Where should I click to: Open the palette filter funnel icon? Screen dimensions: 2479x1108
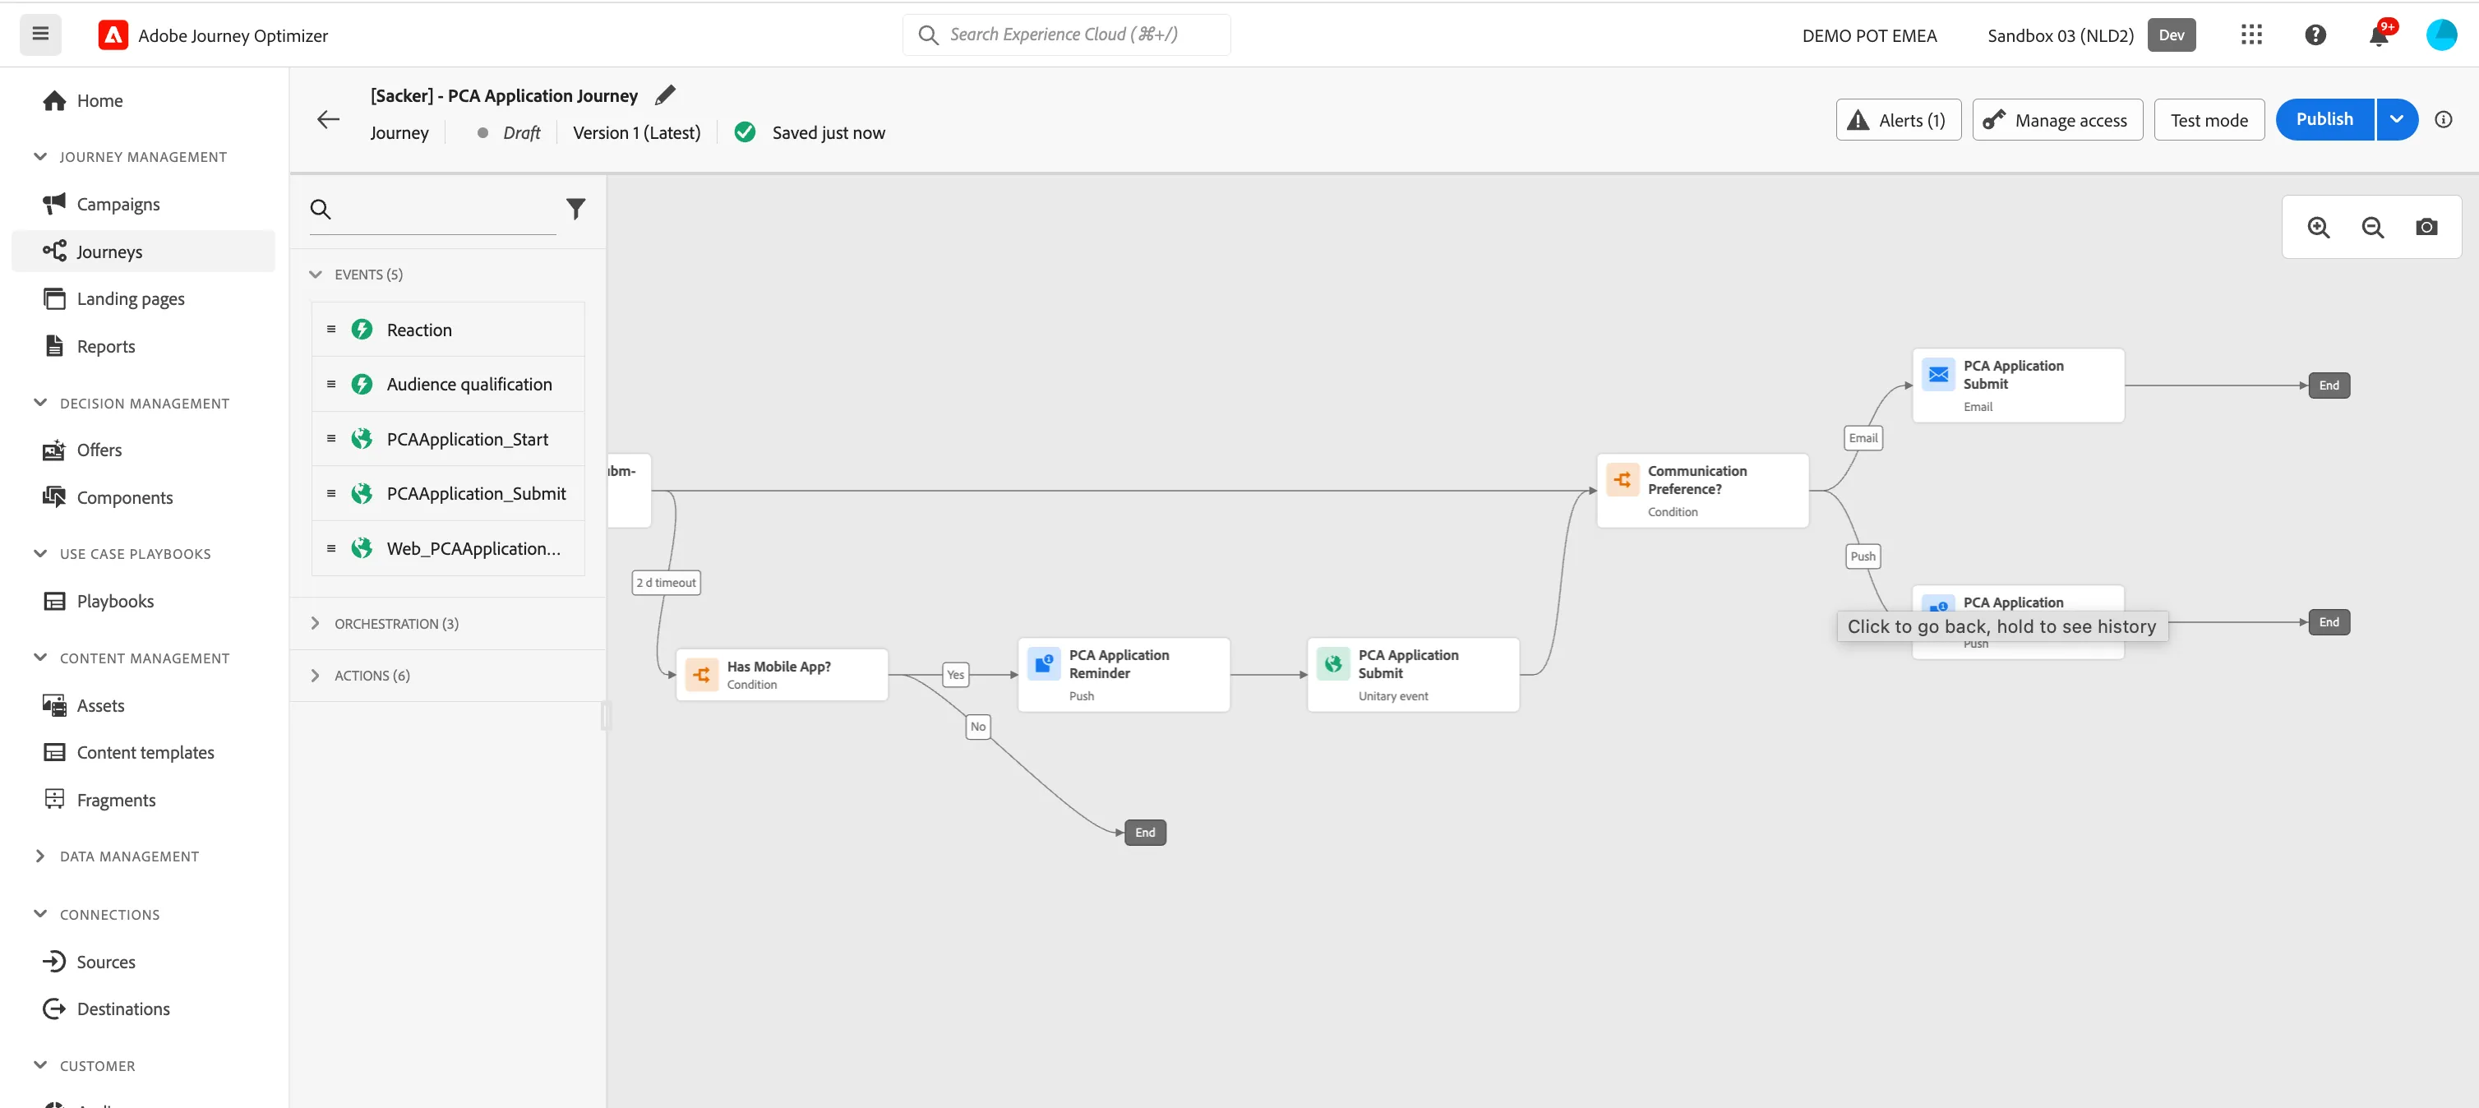(575, 208)
